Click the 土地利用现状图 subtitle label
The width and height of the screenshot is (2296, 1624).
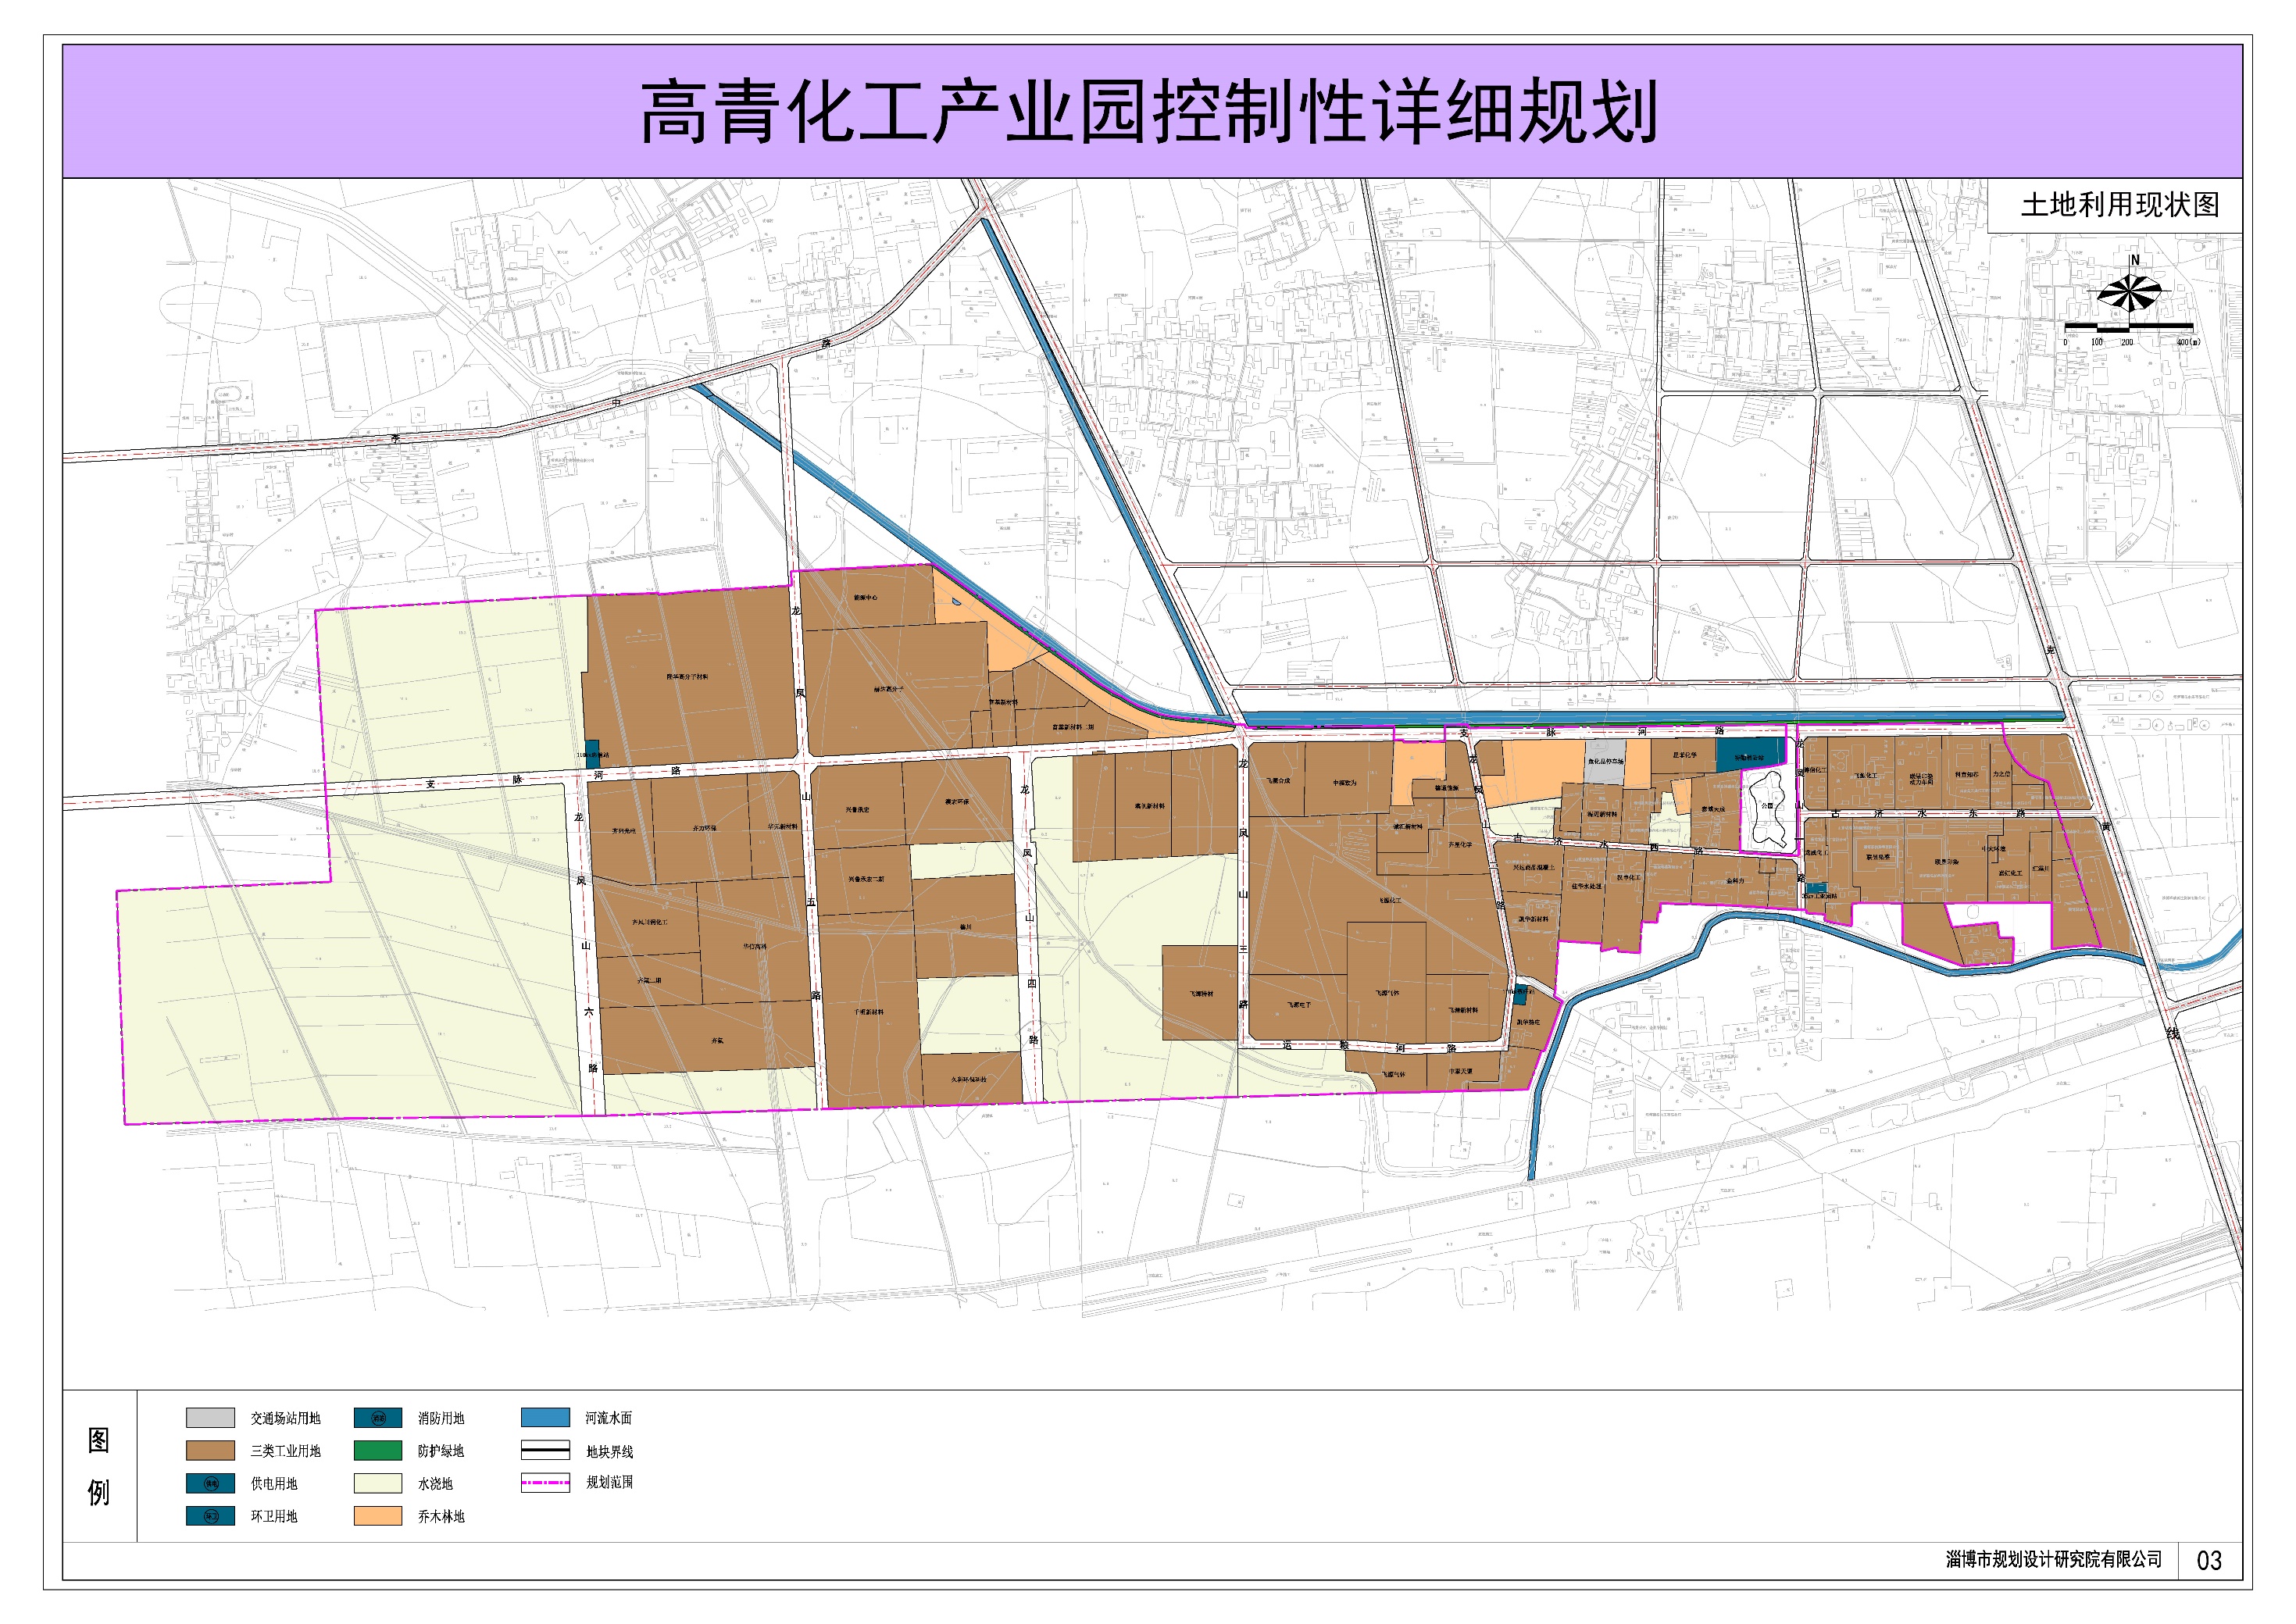coord(2119,205)
